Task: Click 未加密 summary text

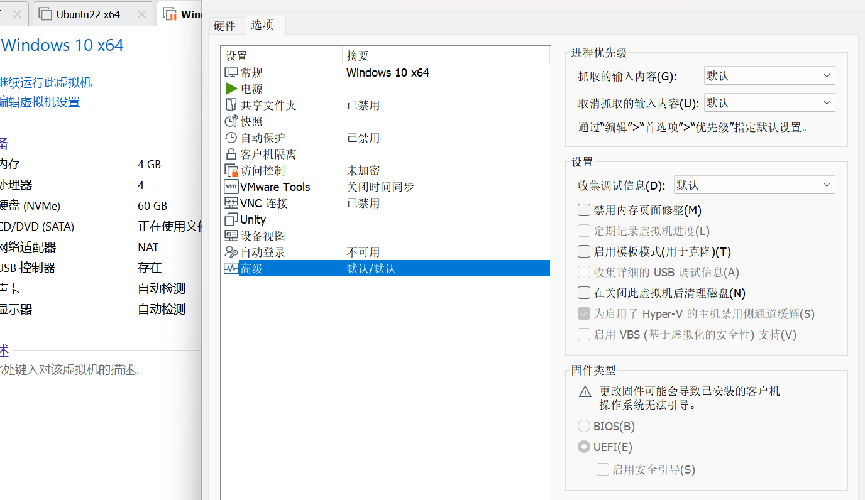Action: pos(363,171)
